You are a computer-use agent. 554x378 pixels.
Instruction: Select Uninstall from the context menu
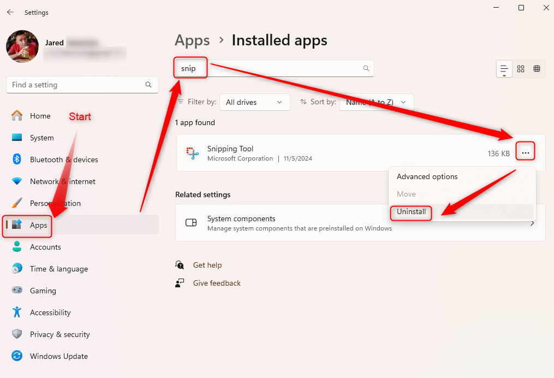(x=410, y=214)
